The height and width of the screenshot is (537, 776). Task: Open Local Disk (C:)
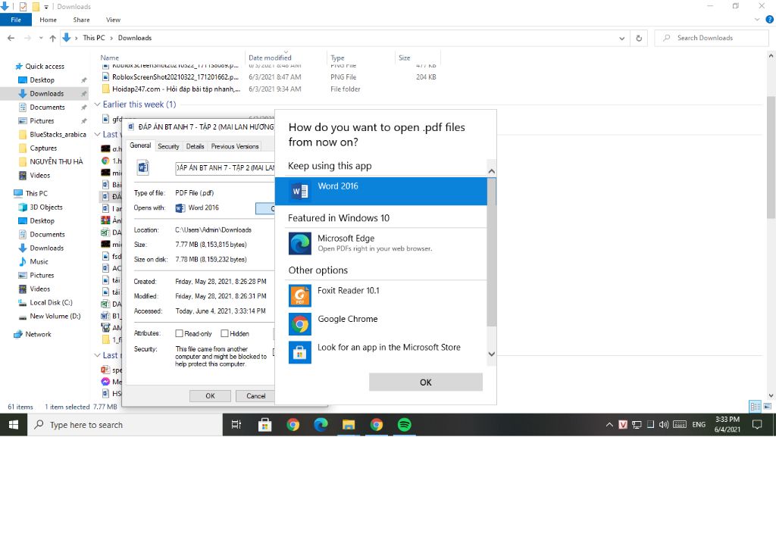51,303
